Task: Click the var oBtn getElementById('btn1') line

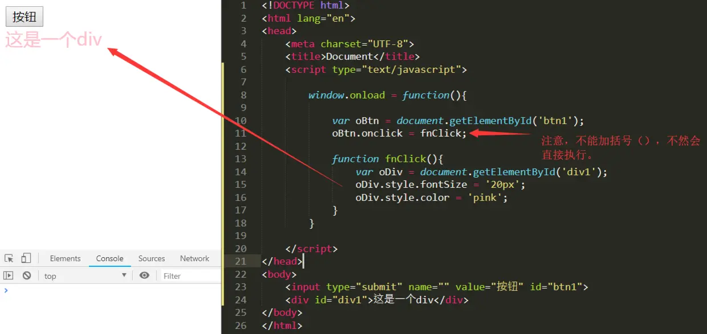Action: 458,121
